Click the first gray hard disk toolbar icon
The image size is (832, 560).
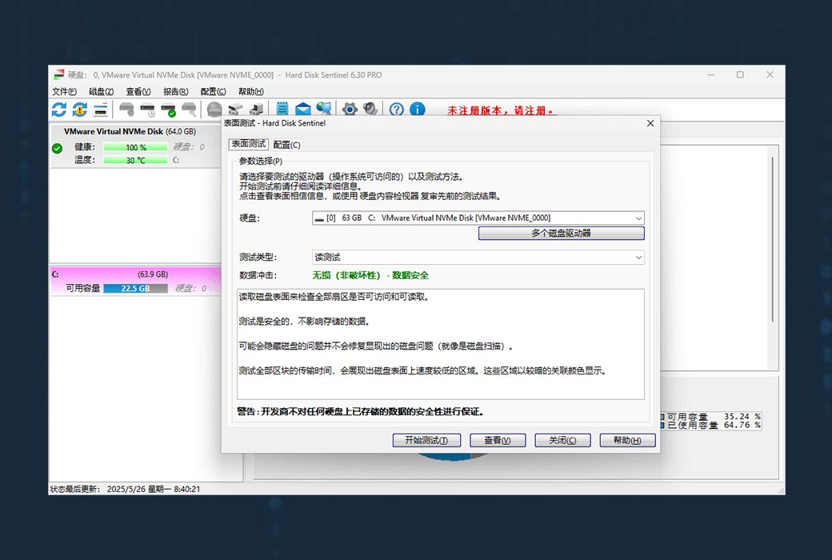click(126, 110)
